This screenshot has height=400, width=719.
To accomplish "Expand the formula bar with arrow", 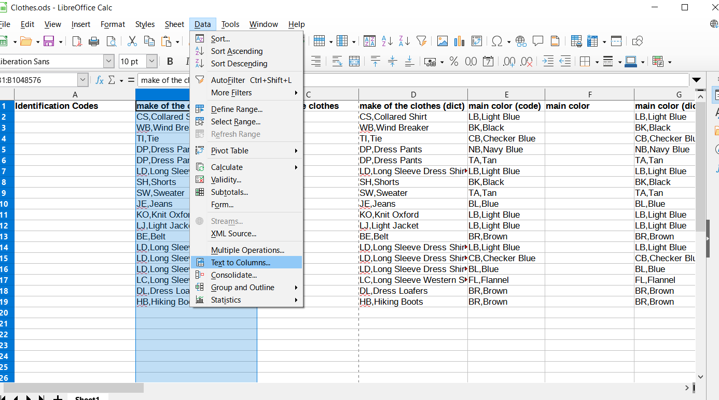I will click(x=696, y=80).
